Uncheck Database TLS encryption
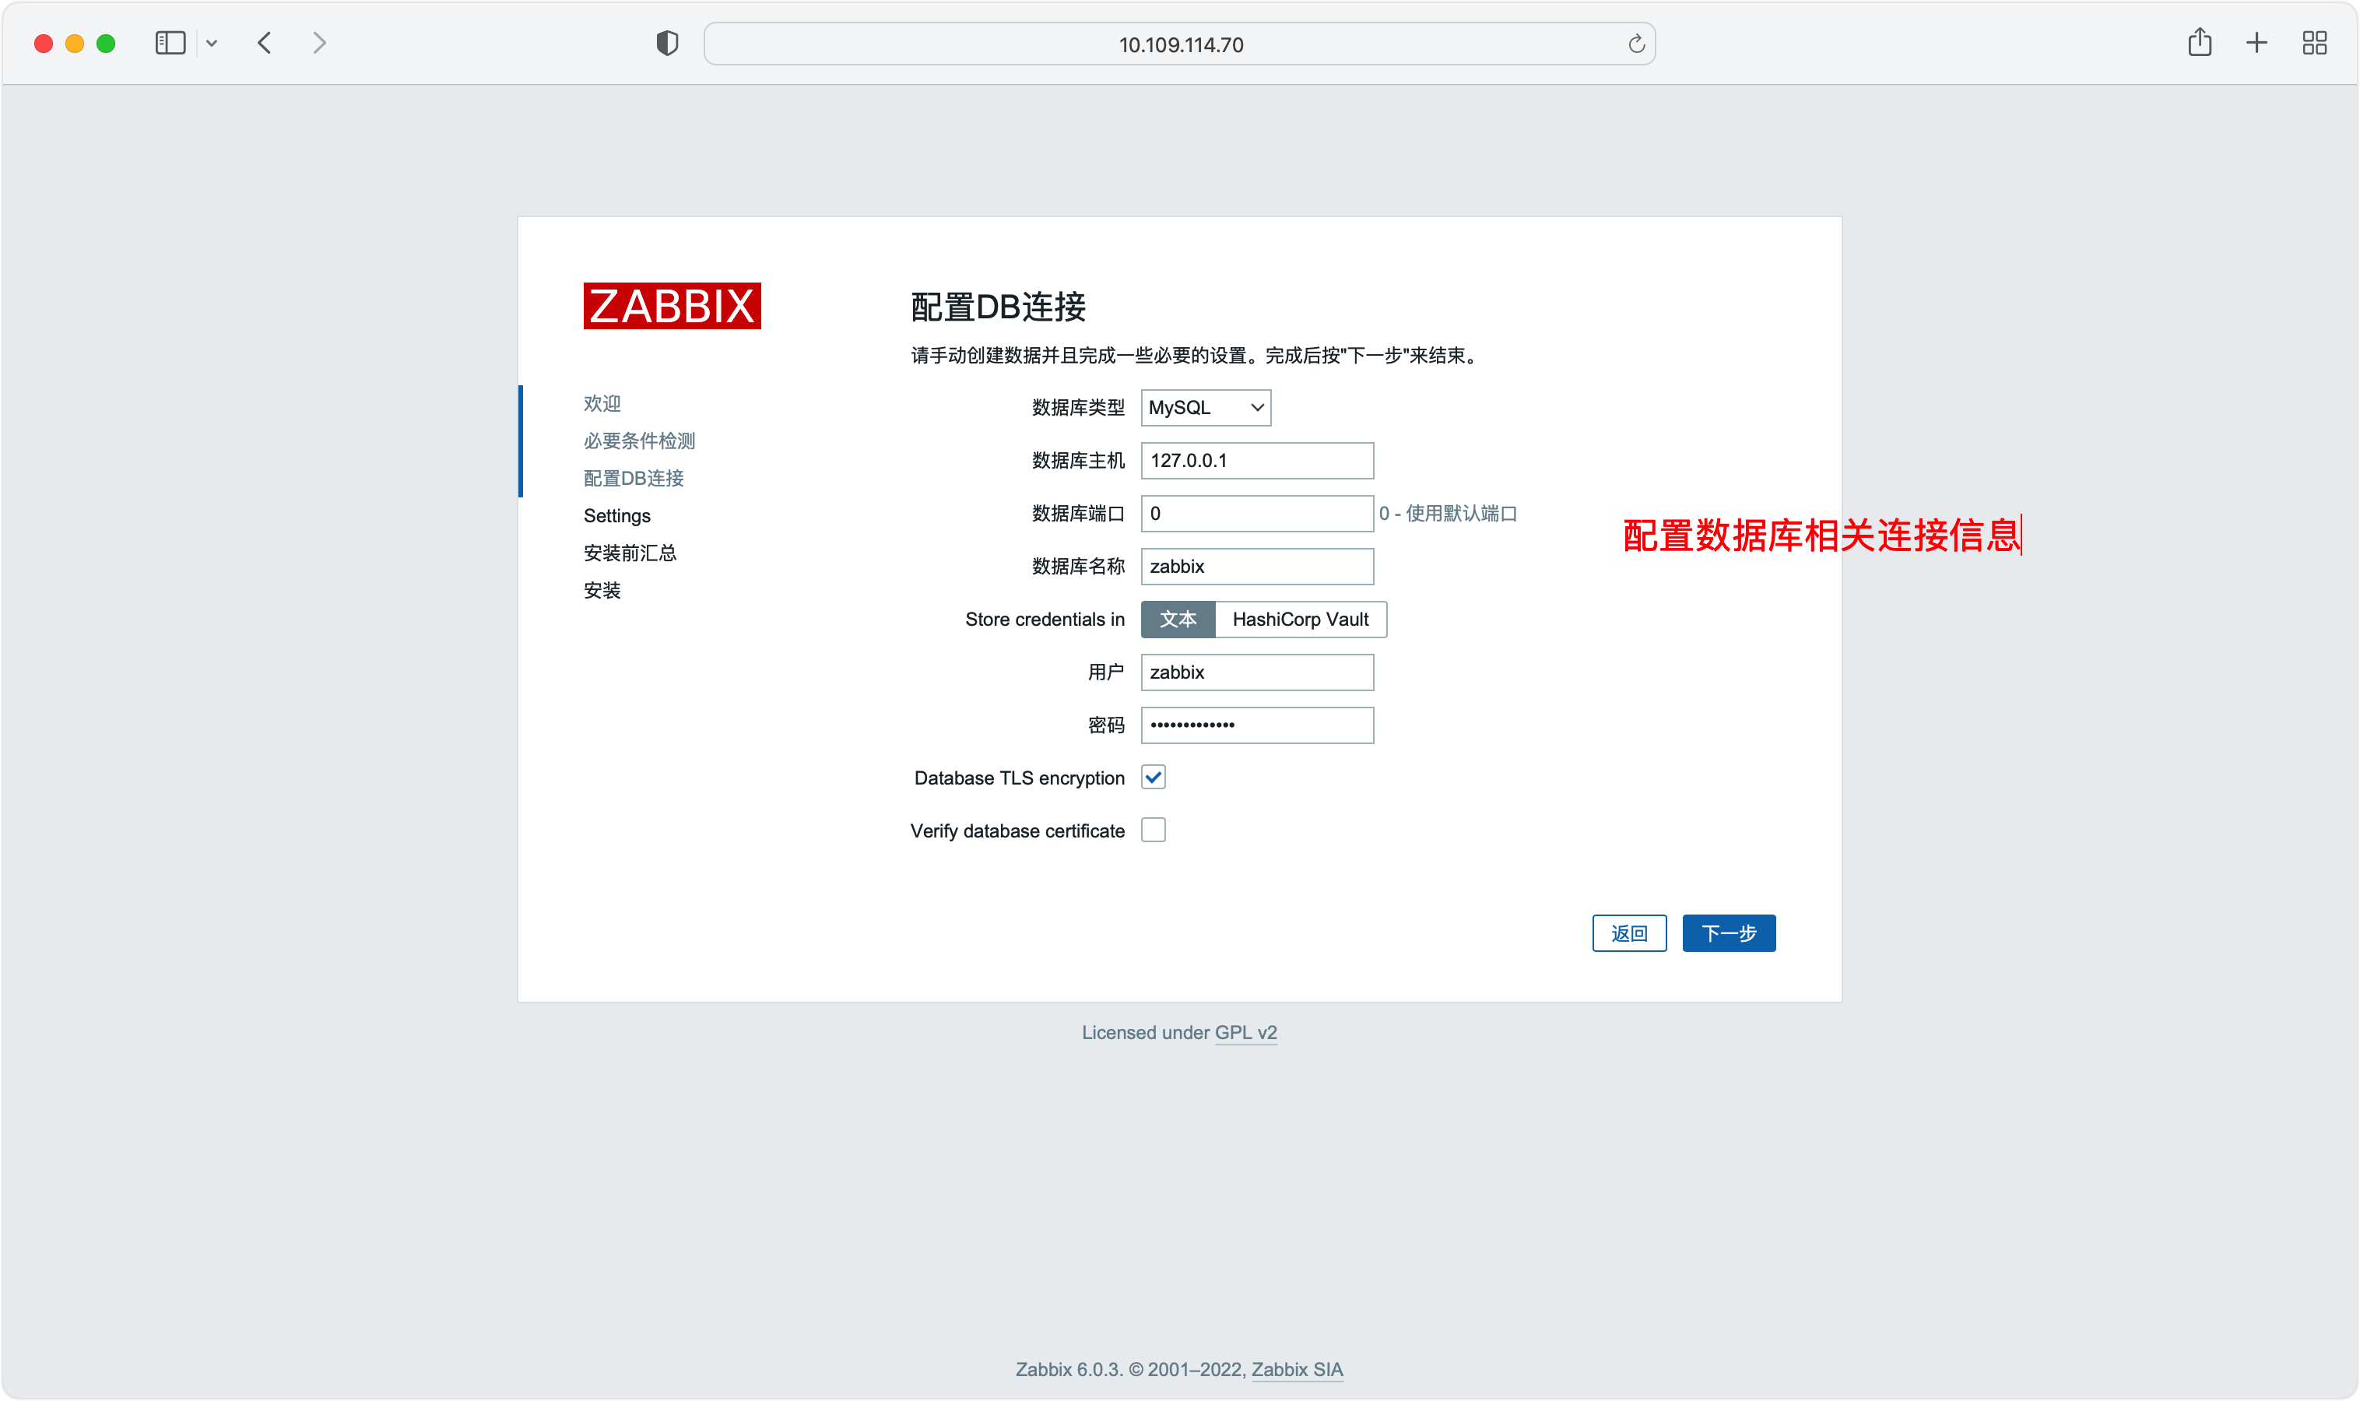This screenshot has width=2360, height=1401. pos(1153,777)
